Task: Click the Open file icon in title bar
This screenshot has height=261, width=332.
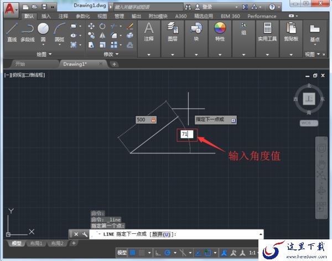Action: [35, 7]
